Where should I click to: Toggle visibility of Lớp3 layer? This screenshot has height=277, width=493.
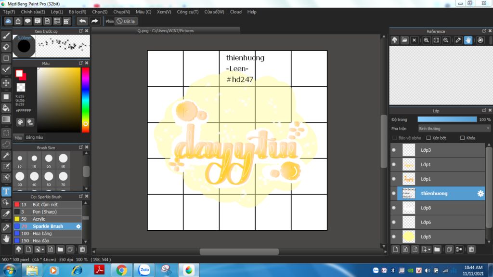[394, 150]
